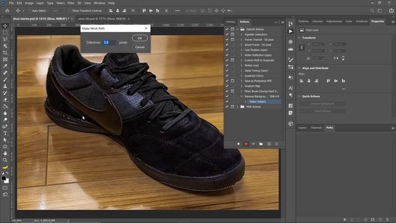396x223 pixels.
Task: Click flip horizontal icon in Transform section
Action: pyautogui.click(x=335, y=58)
